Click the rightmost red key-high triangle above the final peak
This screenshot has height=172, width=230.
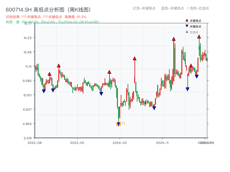click(x=199, y=37)
